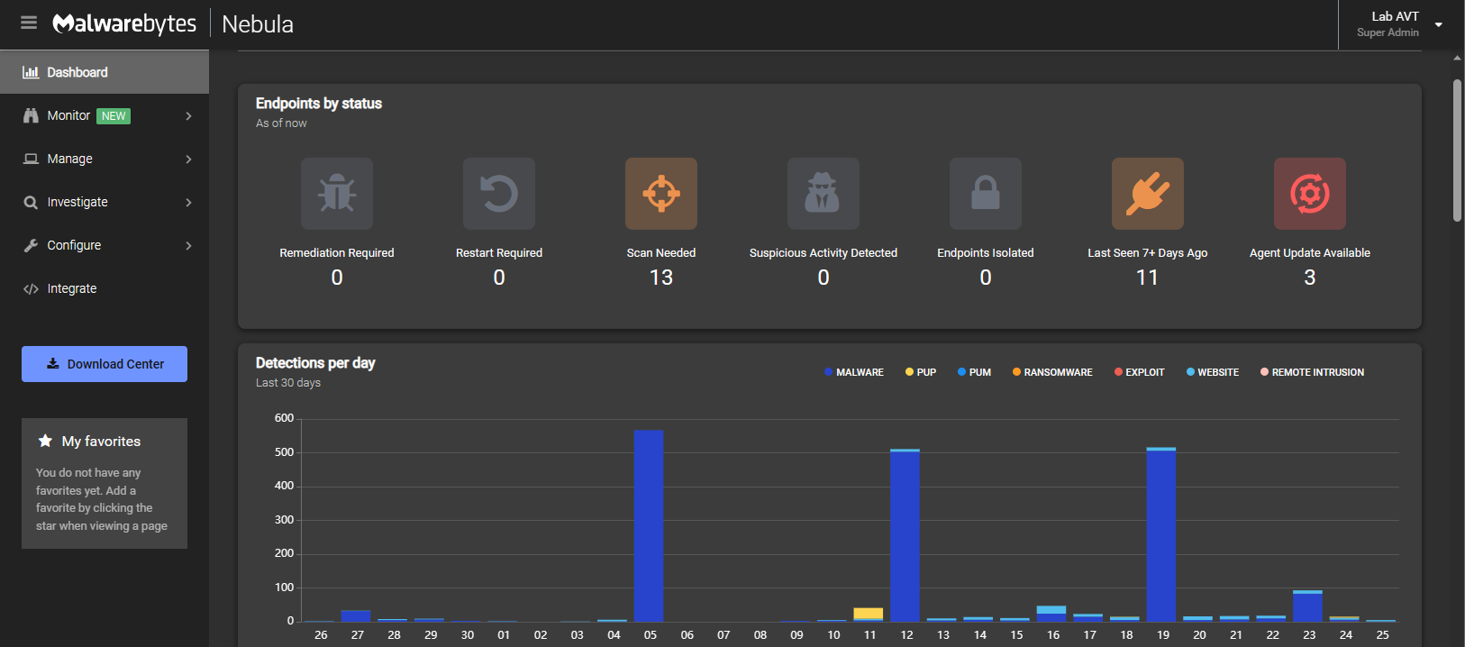Click the Restart Required icon
Screen dimensions: 1465x647
(x=499, y=194)
